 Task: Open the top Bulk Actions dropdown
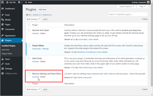point(33,19)
